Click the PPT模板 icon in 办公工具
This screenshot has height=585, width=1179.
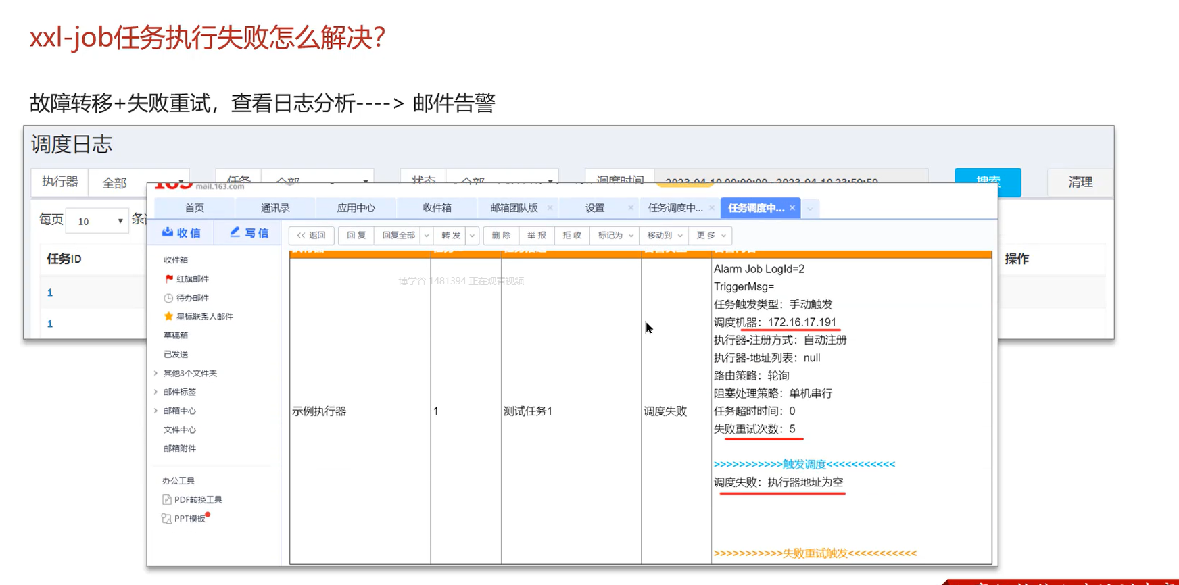166,518
